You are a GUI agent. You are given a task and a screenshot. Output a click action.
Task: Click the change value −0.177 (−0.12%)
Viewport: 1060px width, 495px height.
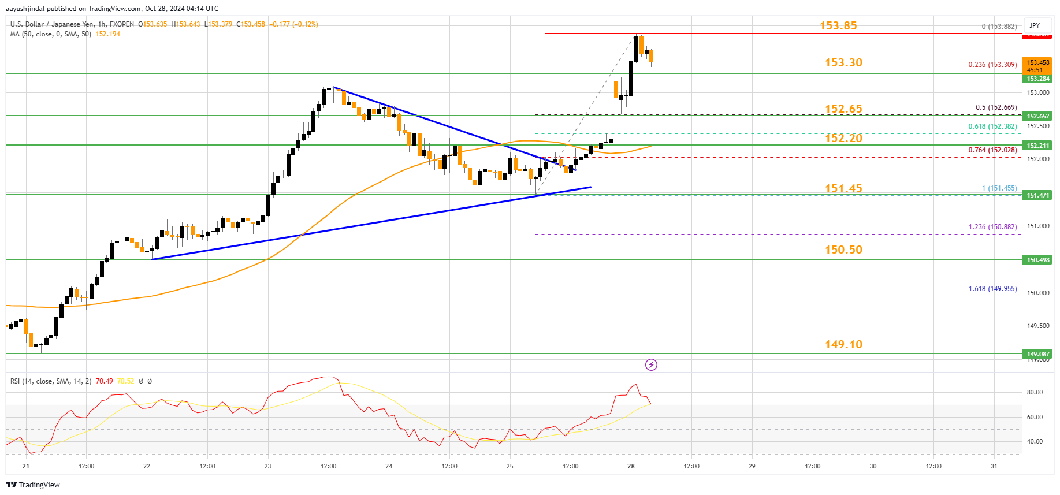(293, 24)
